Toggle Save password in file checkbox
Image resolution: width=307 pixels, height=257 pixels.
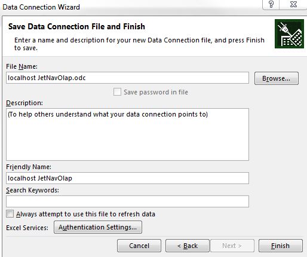click(x=117, y=92)
